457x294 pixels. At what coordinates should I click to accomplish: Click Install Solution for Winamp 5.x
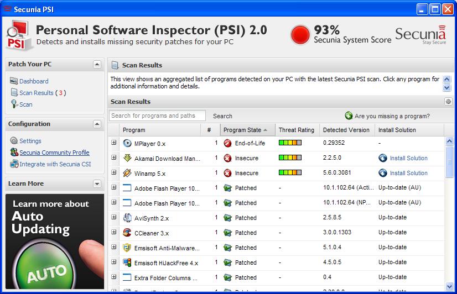[408, 173]
